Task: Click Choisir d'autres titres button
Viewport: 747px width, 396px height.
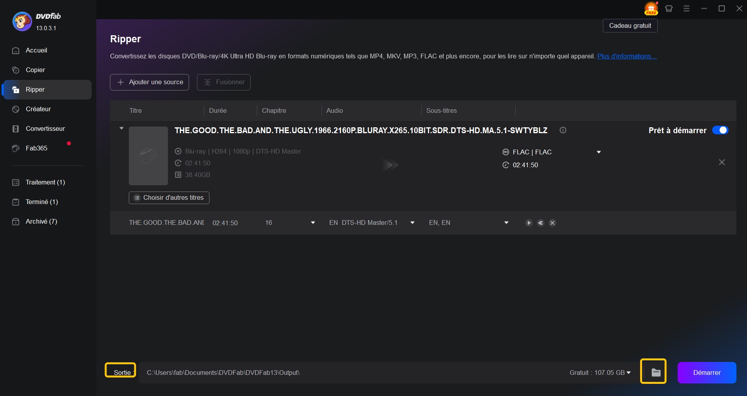Action: pos(169,198)
